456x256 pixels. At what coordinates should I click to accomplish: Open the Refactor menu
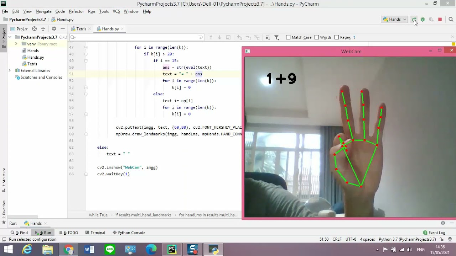(76, 11)
